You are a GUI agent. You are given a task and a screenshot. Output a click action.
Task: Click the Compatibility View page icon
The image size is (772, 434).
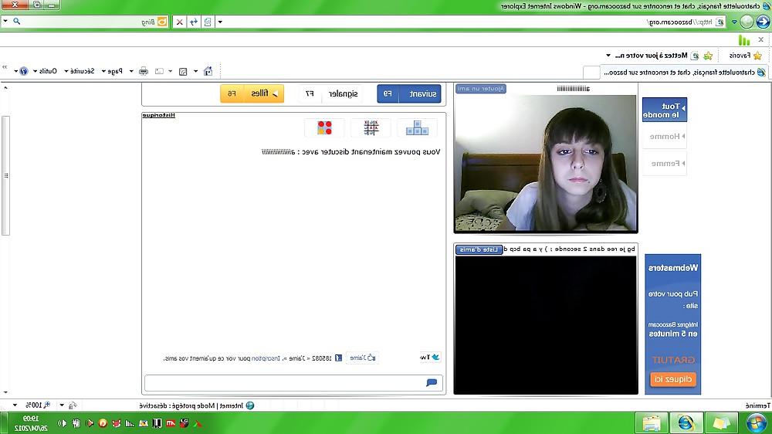[x=208, y=22]
